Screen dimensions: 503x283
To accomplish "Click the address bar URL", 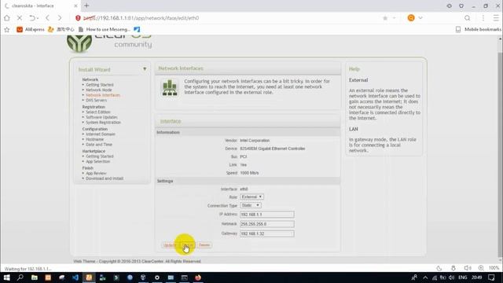I will [x=141, y=18].
